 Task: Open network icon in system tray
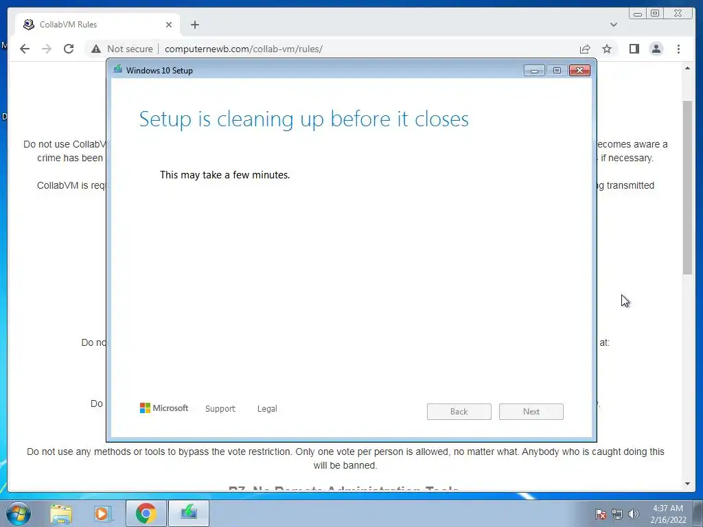617,514
